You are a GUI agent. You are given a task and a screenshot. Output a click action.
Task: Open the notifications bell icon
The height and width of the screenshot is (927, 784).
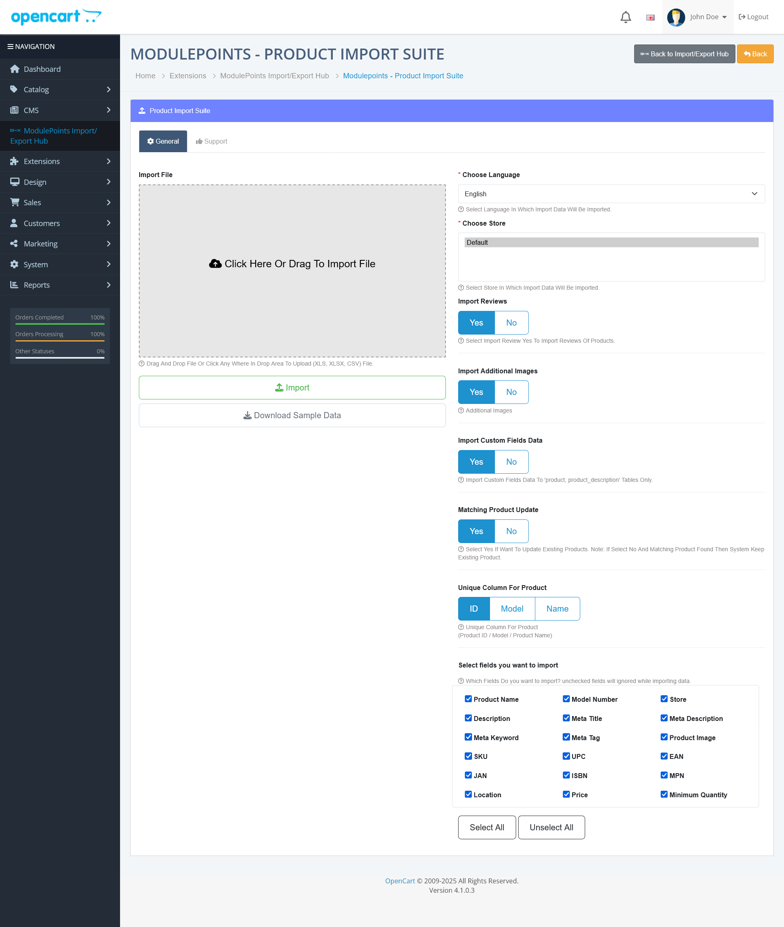click(x=625, y=17)
